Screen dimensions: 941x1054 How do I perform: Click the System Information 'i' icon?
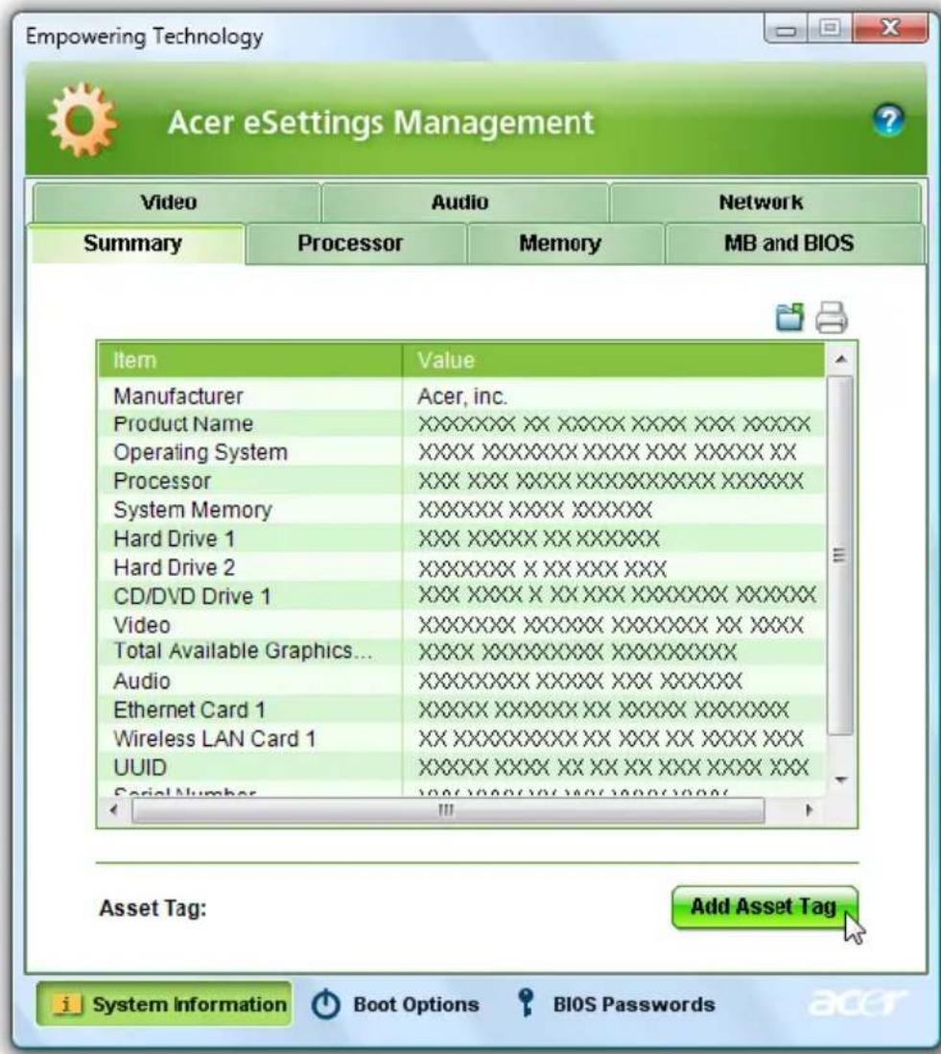click(66, 1004)
